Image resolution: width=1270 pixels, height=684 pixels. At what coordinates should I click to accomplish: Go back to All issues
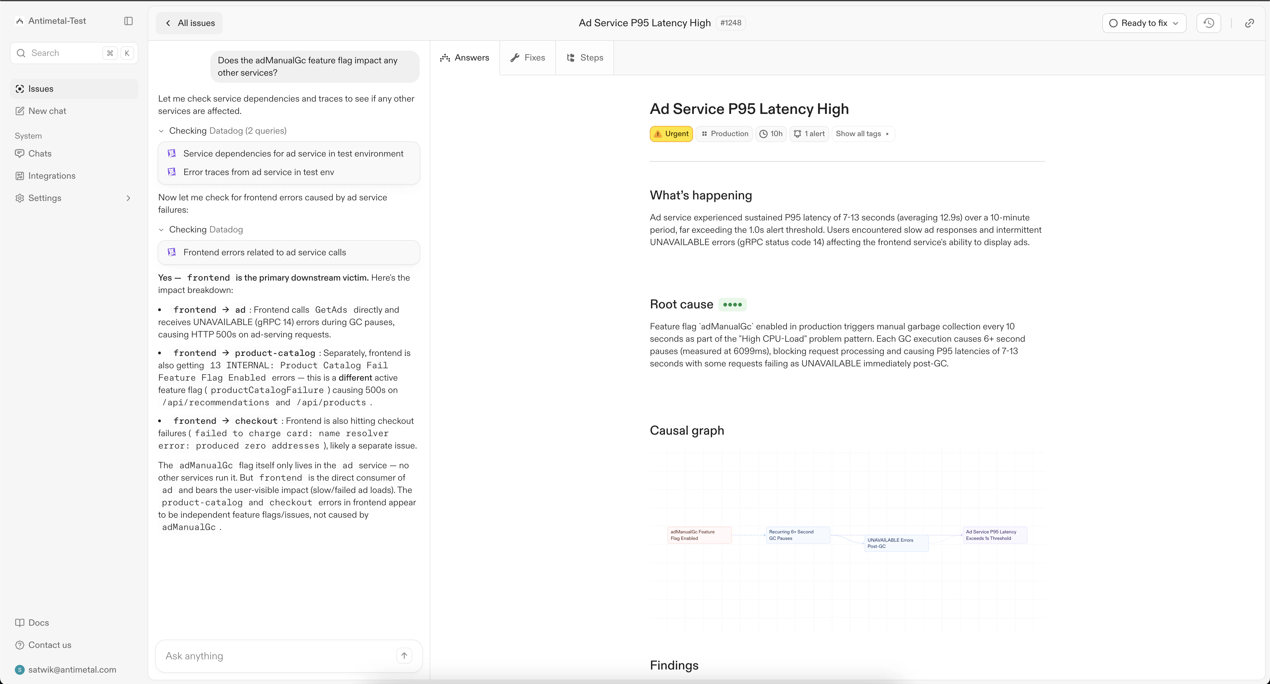pos(189,23)
